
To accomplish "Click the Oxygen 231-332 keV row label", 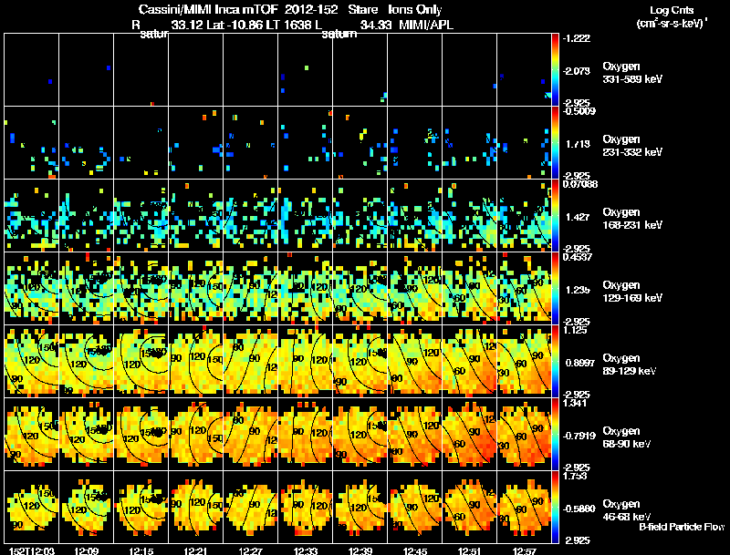I will point(632,146).
